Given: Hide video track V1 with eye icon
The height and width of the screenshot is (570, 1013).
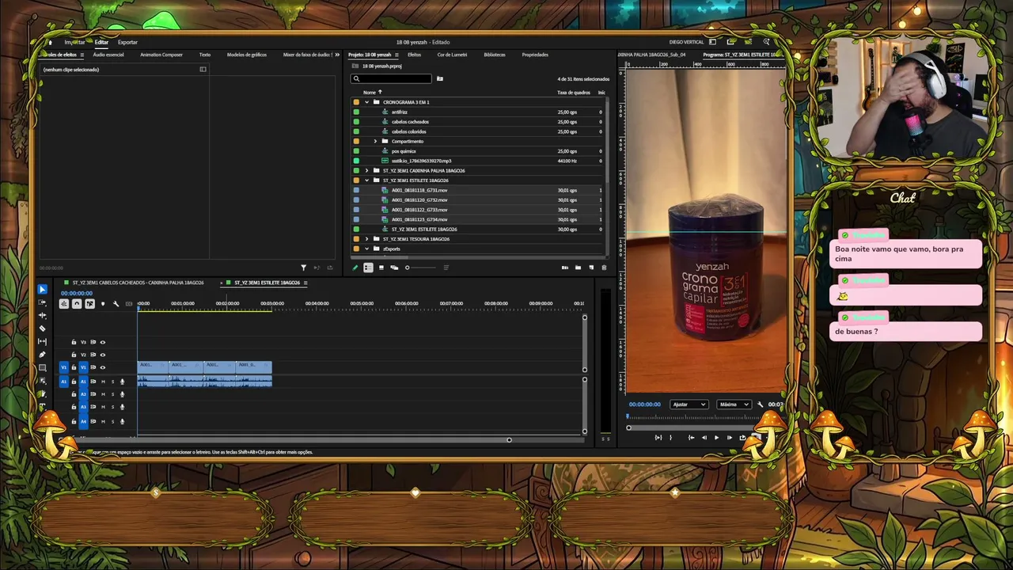Looking at the screenshot, I should point(102,367).
